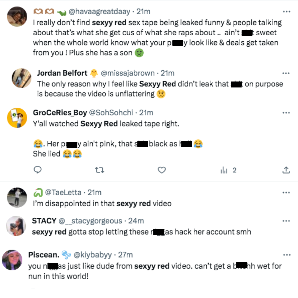Image resolution: width=298 pixels, height=298 pixels.
Task: Open the @kiybabyy handle link
Action: pyautogui.click(x=93, y=255)
